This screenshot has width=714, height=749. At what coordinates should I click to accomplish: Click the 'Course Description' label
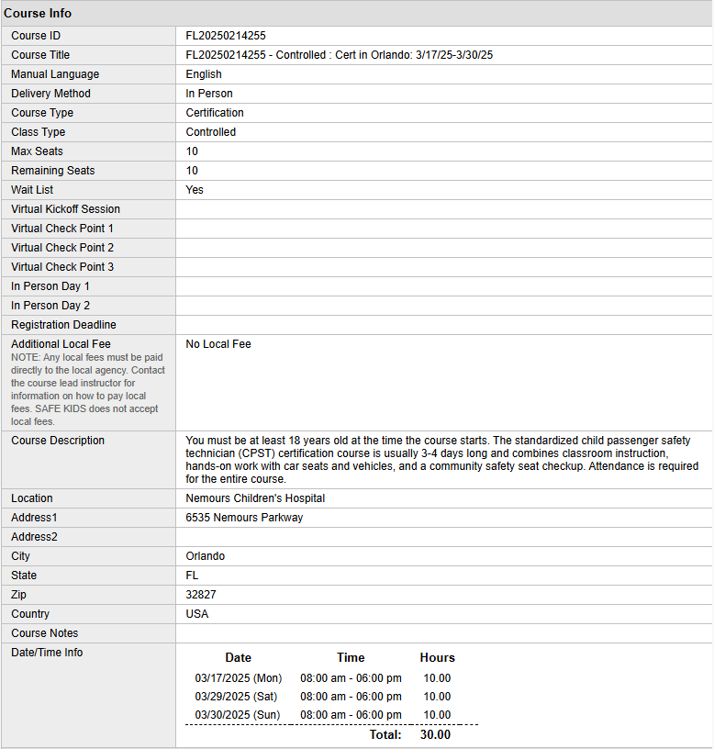(58, 441)
